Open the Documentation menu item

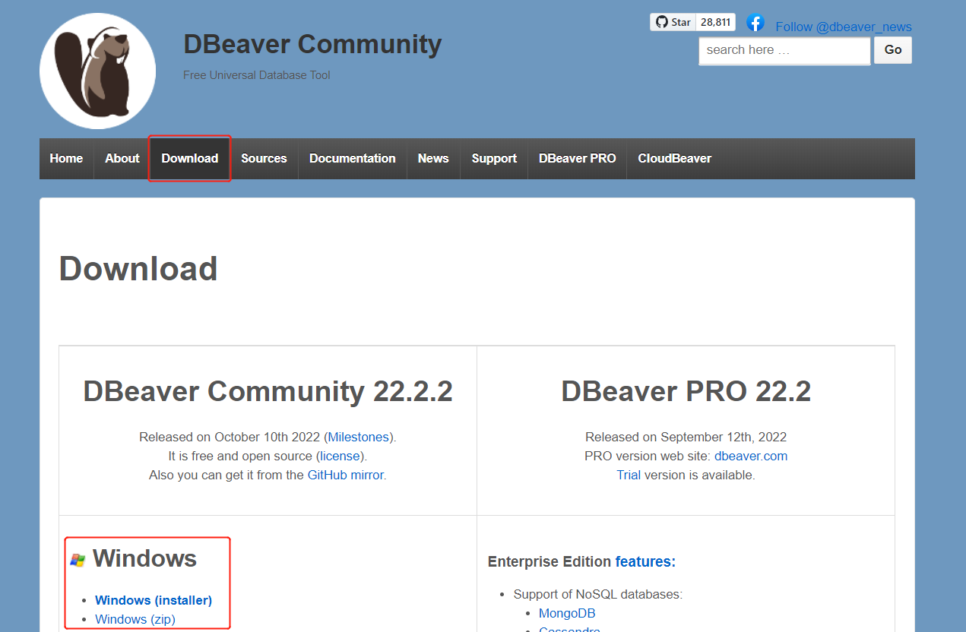[x=353, y=159]
